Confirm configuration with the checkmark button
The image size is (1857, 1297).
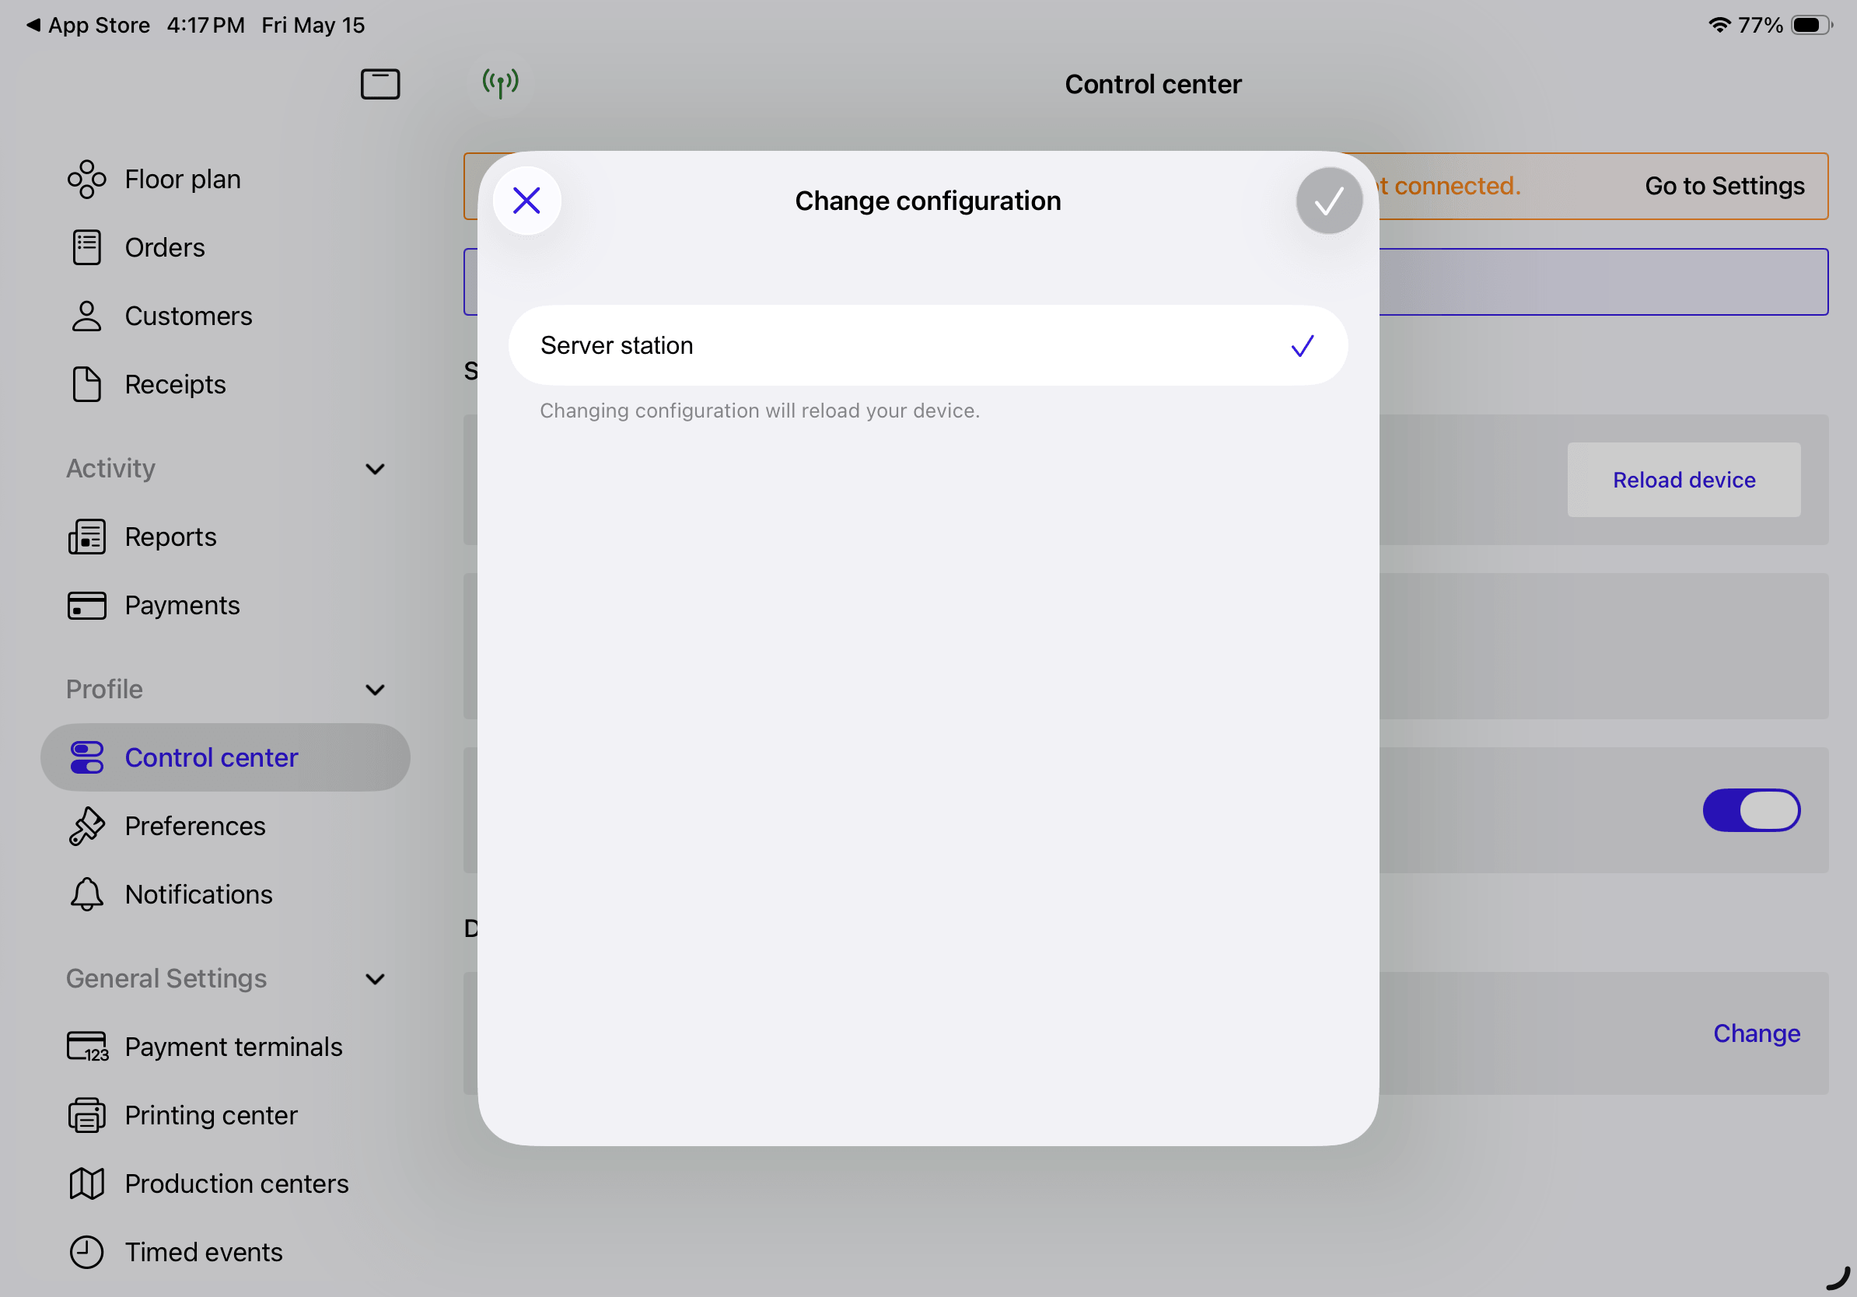tap(1329, 201)
